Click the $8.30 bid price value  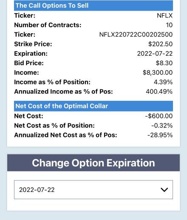[x=164, y=63]
